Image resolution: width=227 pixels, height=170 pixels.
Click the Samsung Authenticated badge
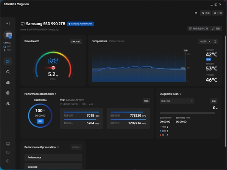coord(81,24)
